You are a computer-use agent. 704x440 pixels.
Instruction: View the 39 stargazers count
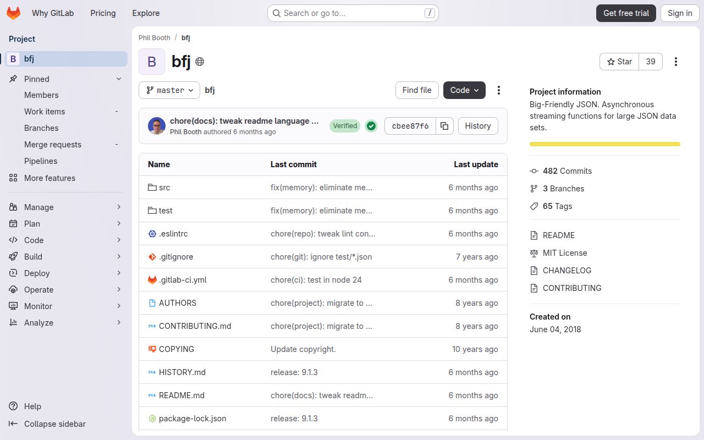(651, 62)
